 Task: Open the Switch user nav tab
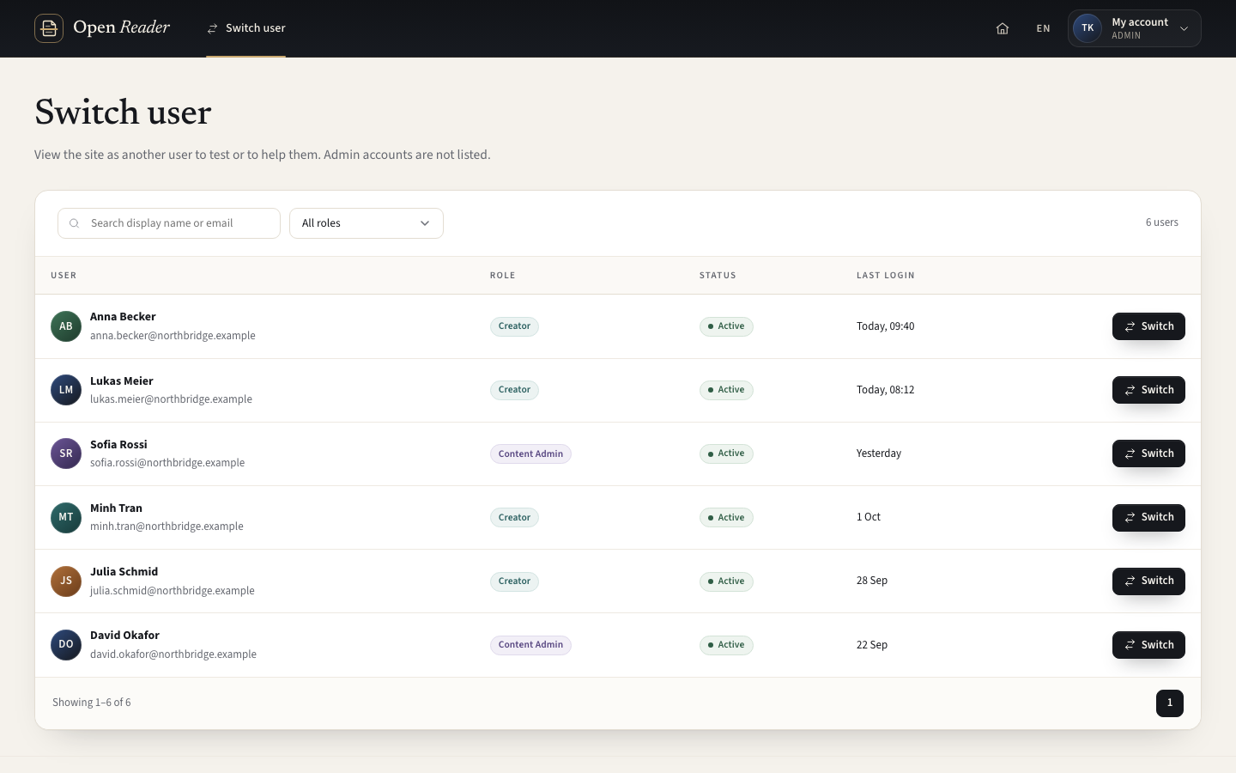pos(246,28)
